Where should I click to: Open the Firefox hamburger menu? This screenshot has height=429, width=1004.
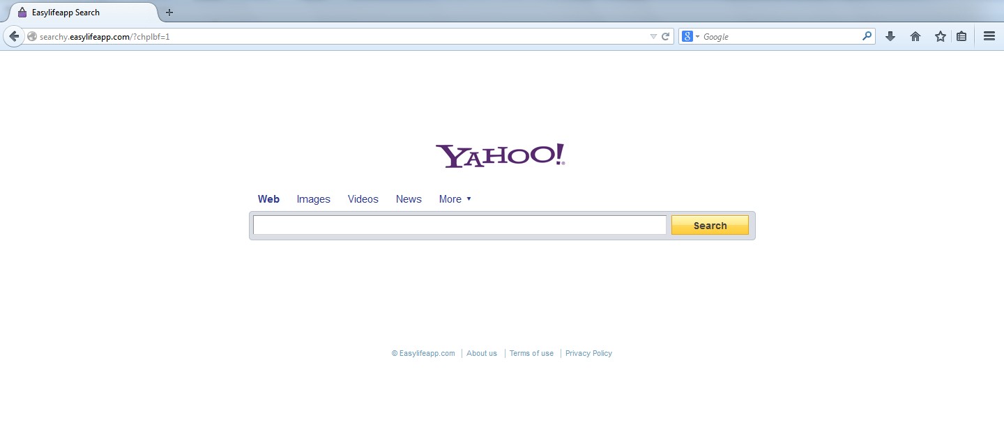989,36
